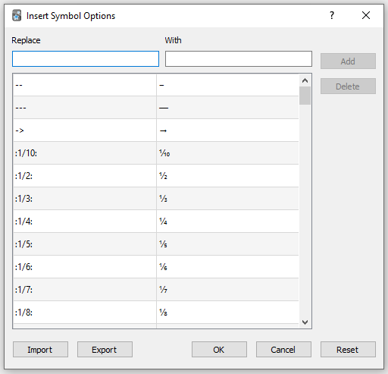The image size is (388, 374).
Task: Select the '--' replacement row
Action: click(x=156, y=85)
